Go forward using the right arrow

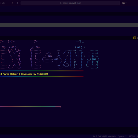pos(17,3)
